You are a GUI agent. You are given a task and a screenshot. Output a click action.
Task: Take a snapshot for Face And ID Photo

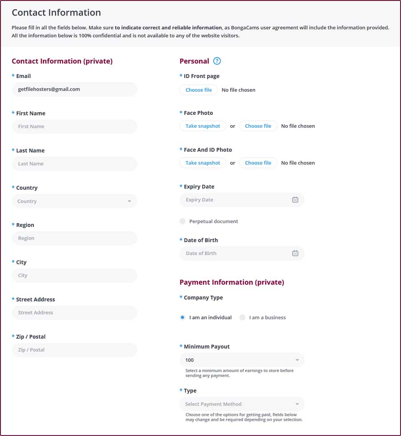pyautogui.click(x=203, y=163)
